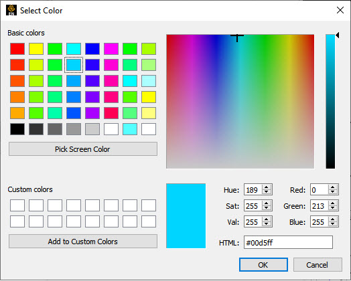351x281 pixels.
Task: Close the Select Color window
Action: (x=340, y=10)
